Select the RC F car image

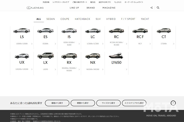(x=140, y=31)
